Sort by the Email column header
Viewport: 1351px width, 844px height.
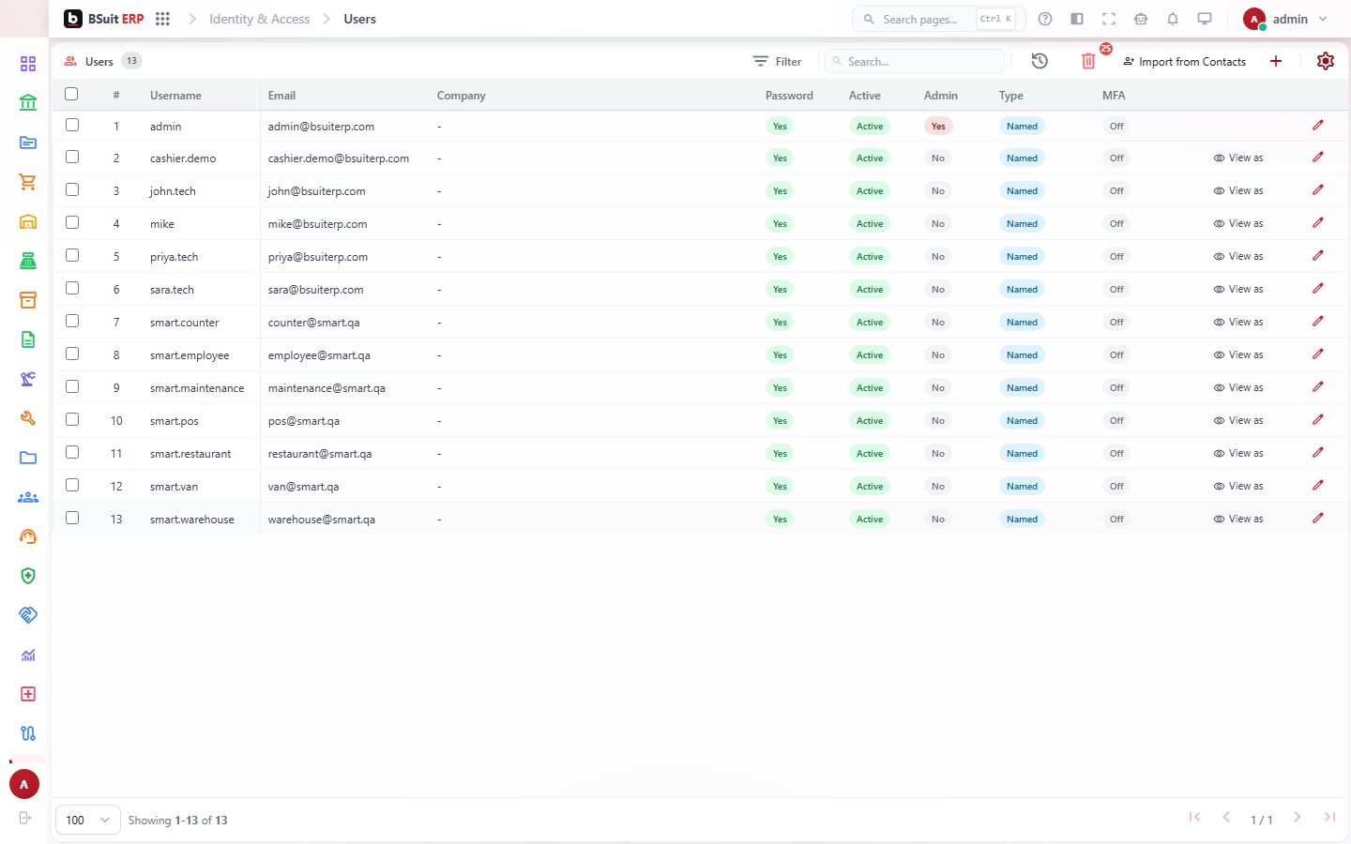[281, 96]
